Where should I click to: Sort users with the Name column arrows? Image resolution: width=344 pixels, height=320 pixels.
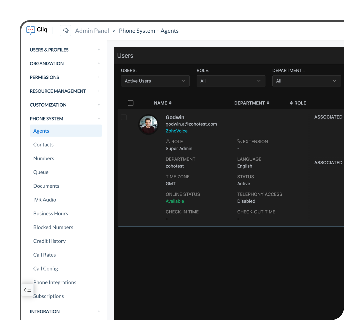170,103
